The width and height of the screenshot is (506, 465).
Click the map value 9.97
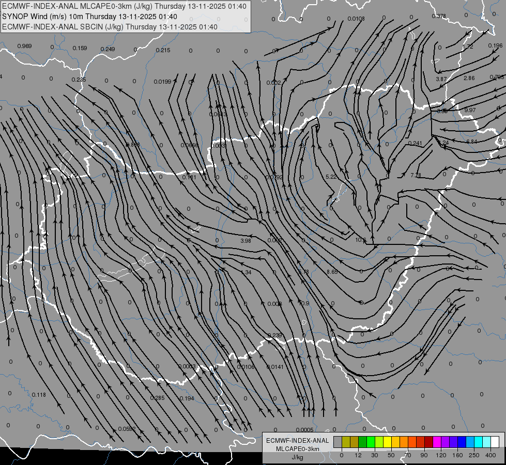(470, 110)
